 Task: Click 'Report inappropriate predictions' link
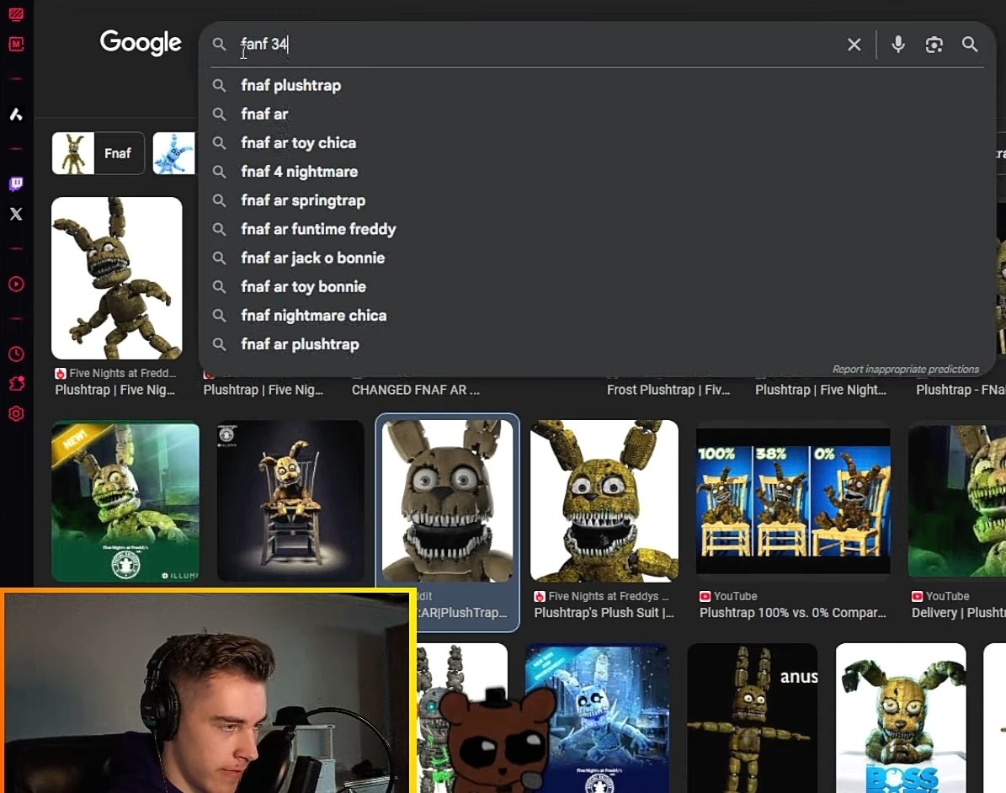905,369
